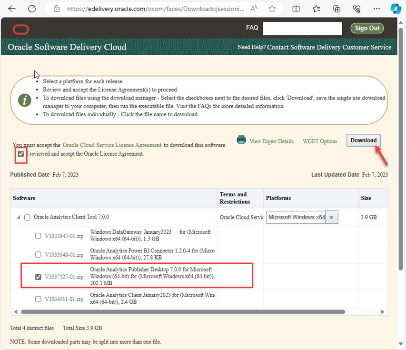Download file V1033948-01.zip link
This screenshot has height=350, width=406.
(64, 255)
